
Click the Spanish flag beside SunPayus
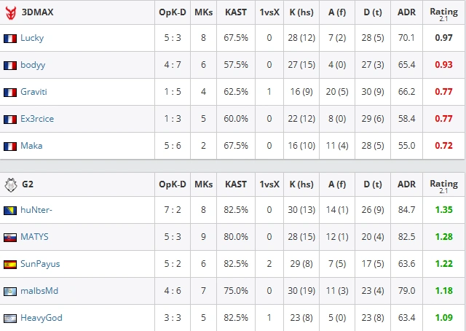(x=10, y=265)
